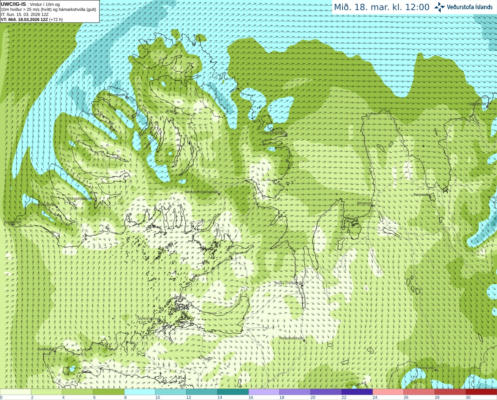Click the Siglufjörður place label
The height and width of the screenshot is (400, 497).
[477, 104]
